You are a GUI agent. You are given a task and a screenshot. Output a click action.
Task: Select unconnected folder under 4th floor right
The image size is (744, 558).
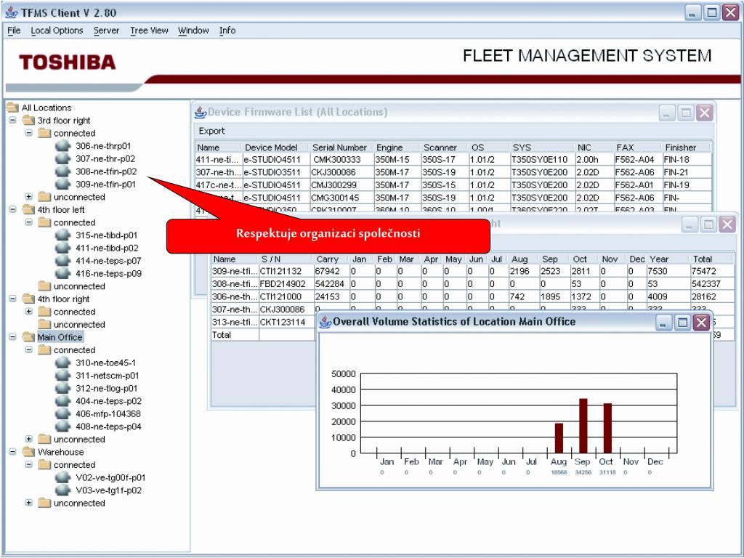tap(79, 325)
